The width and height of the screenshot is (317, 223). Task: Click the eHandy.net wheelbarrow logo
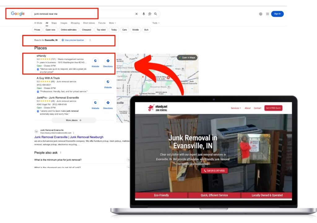tap(151, 108)
